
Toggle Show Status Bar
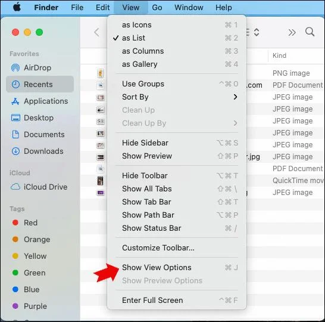[177, 228]
